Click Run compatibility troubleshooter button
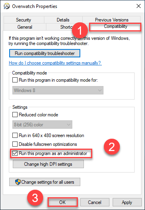This screenshot has width=145, height=210. click(x=45, y=53)
